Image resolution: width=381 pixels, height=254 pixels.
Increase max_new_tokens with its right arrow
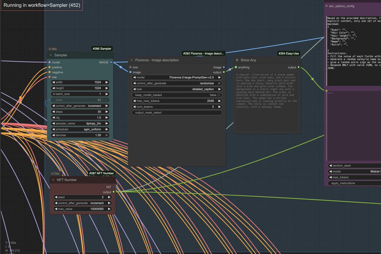pos(219,101)
